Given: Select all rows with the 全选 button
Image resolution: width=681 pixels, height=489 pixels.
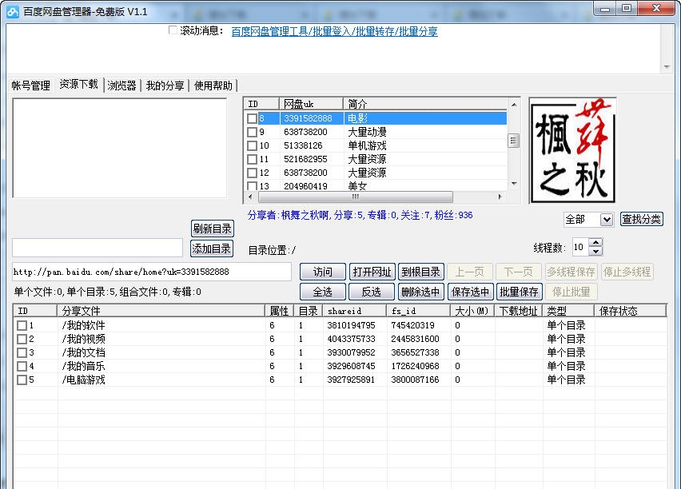Looking at the screenshot, I should (x=323, y=292).
